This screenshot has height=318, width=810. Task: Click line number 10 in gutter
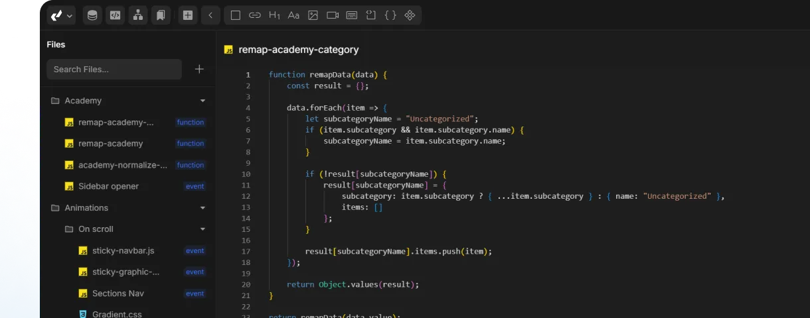pos(246,174)
